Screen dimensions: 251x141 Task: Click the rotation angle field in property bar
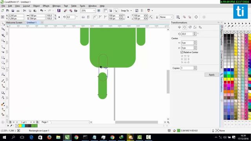pyautogui.click(x=71, y=17)
